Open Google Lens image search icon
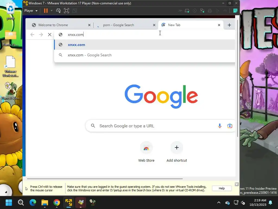This screenshot has width=278, height=209. point(230,126)
